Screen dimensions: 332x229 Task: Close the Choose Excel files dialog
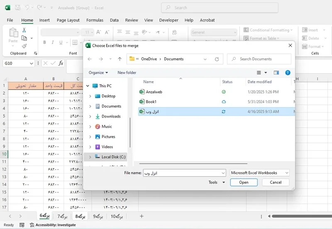point(290,46)
